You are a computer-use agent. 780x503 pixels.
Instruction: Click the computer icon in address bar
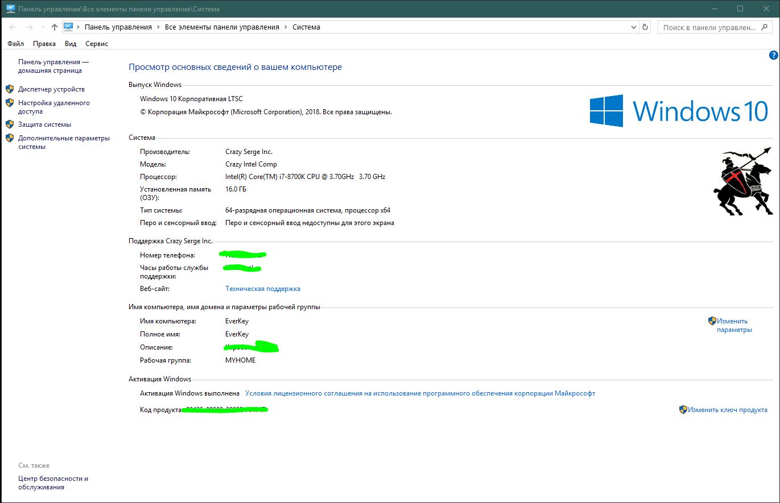coord(69,27)
